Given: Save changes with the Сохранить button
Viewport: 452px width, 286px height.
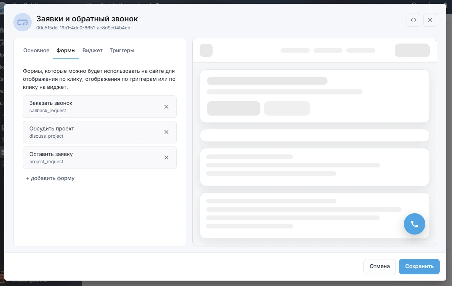Looking at the screenshot, I should coord(419,267).
